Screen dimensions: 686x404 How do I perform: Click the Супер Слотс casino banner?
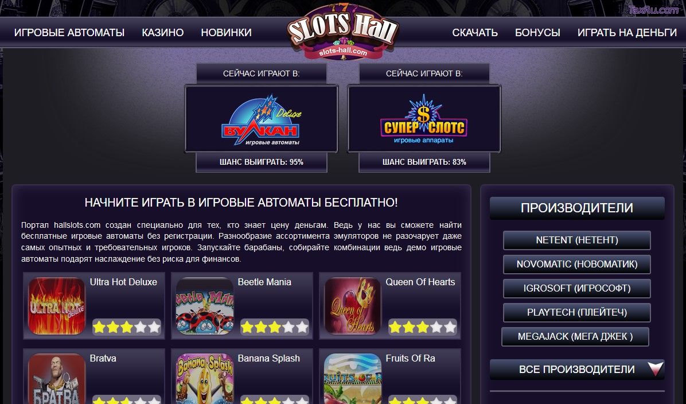(424, 119)
